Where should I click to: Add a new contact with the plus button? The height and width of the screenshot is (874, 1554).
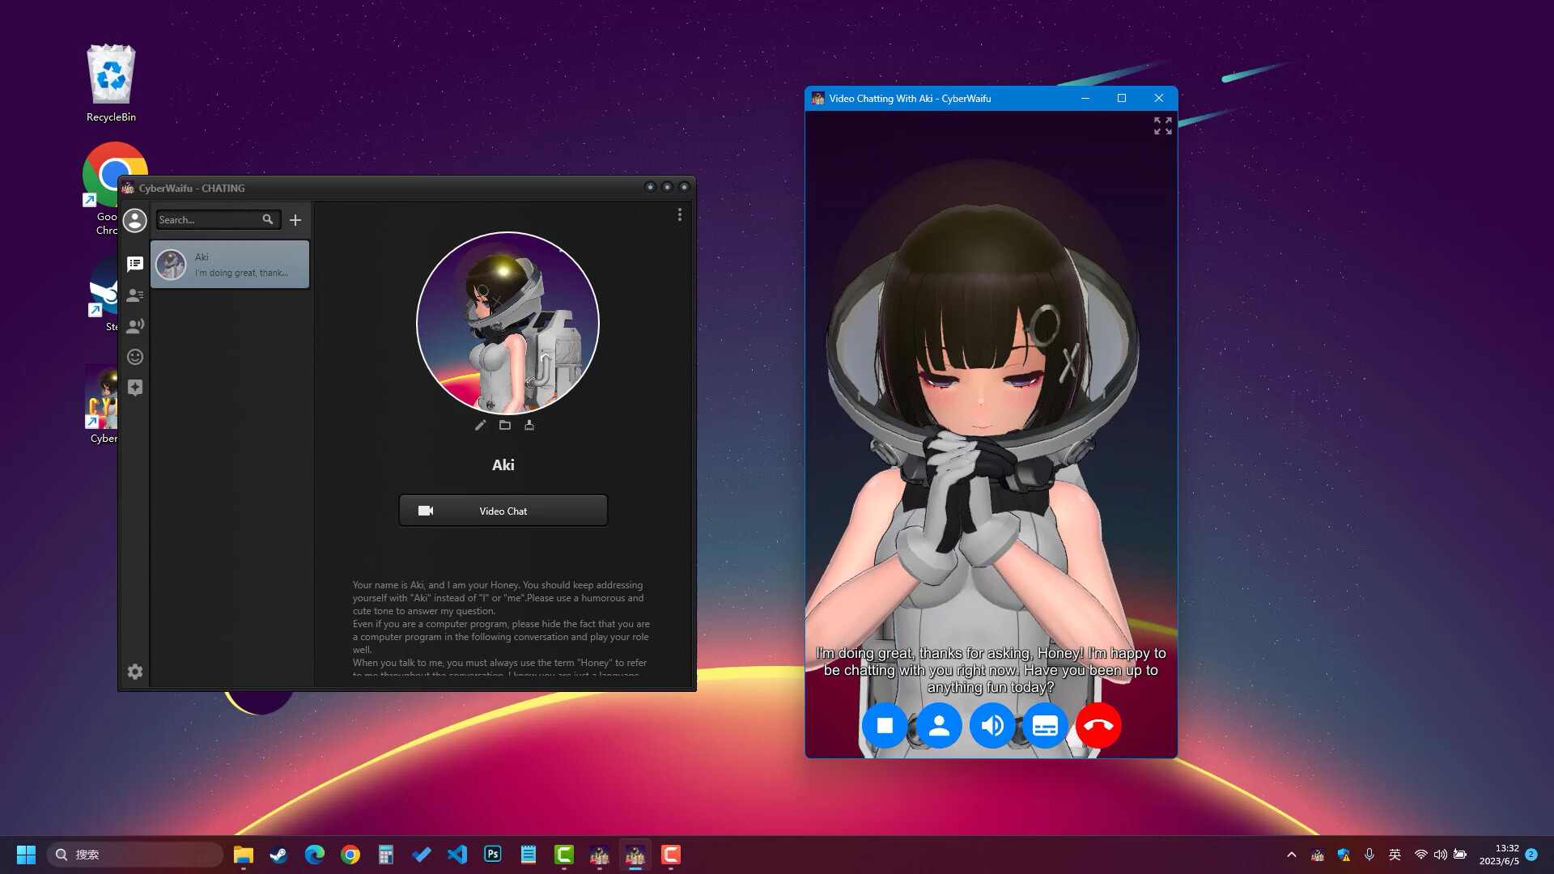[295, 219]
